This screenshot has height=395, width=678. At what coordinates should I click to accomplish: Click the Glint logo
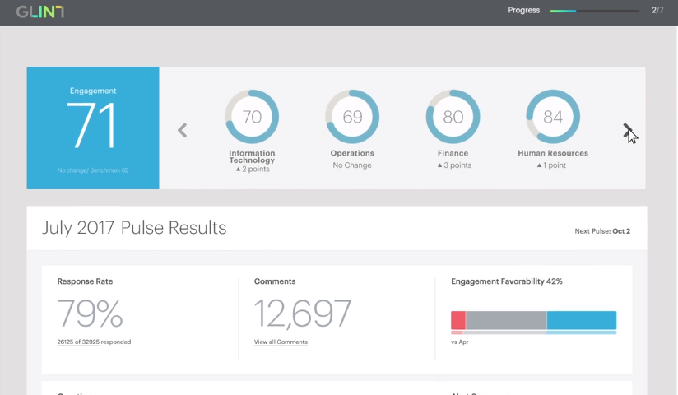pyautogui.click(x=39, y=12)
